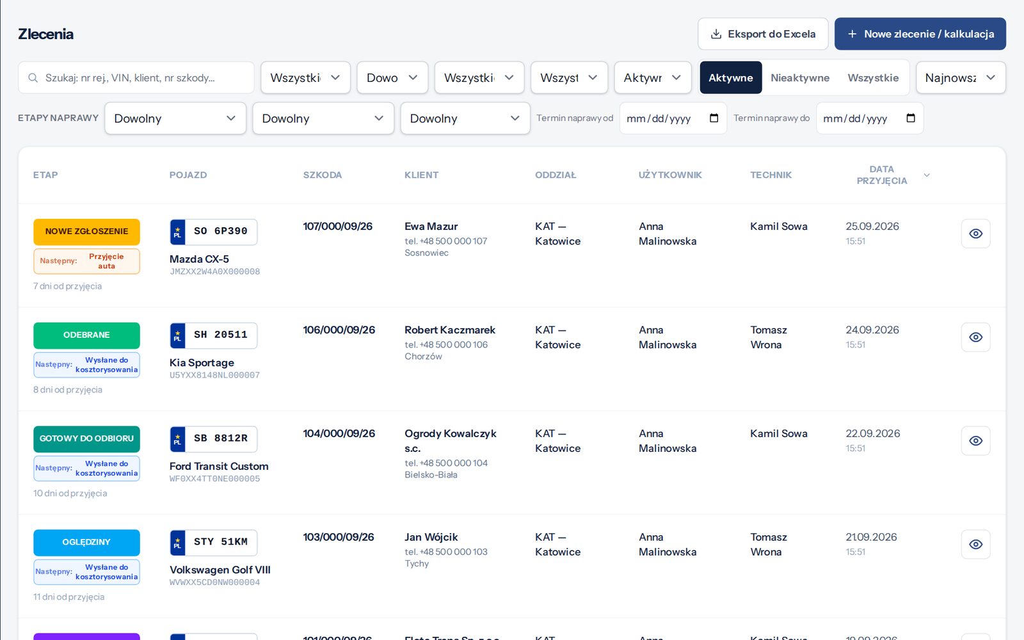Click client name Robert Kaczmarek

(450, 330)
